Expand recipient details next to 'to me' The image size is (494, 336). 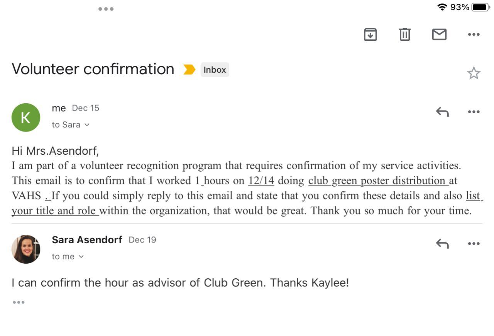coord(81,257)
